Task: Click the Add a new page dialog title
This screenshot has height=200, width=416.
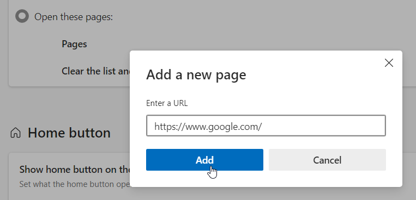Action: point(196,75)
